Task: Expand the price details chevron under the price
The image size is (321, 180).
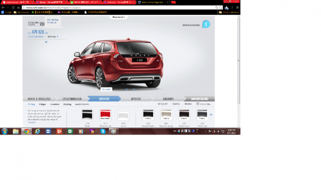Action: coord(46,42)
